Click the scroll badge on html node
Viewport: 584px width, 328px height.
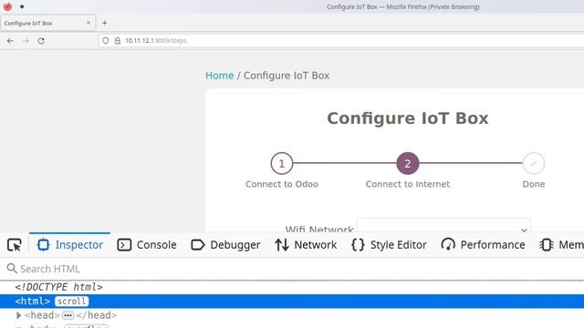click(71, 302)
